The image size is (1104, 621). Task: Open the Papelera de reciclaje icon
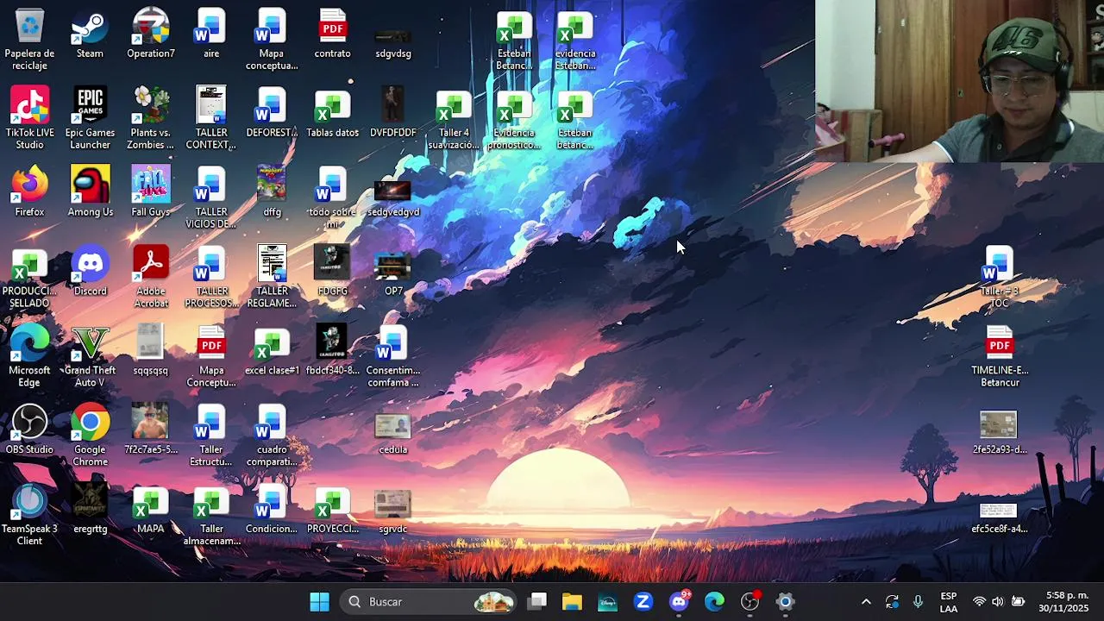click(x=29, y=39)
